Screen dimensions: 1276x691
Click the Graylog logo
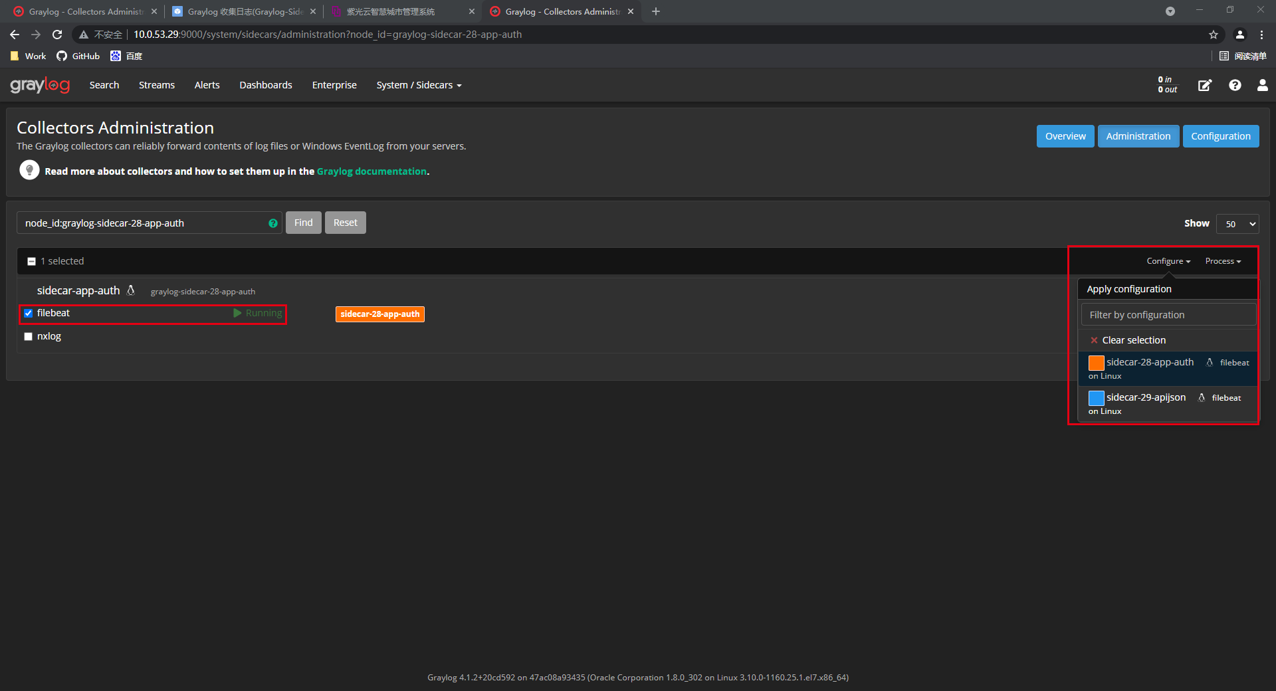click(40, 85)
